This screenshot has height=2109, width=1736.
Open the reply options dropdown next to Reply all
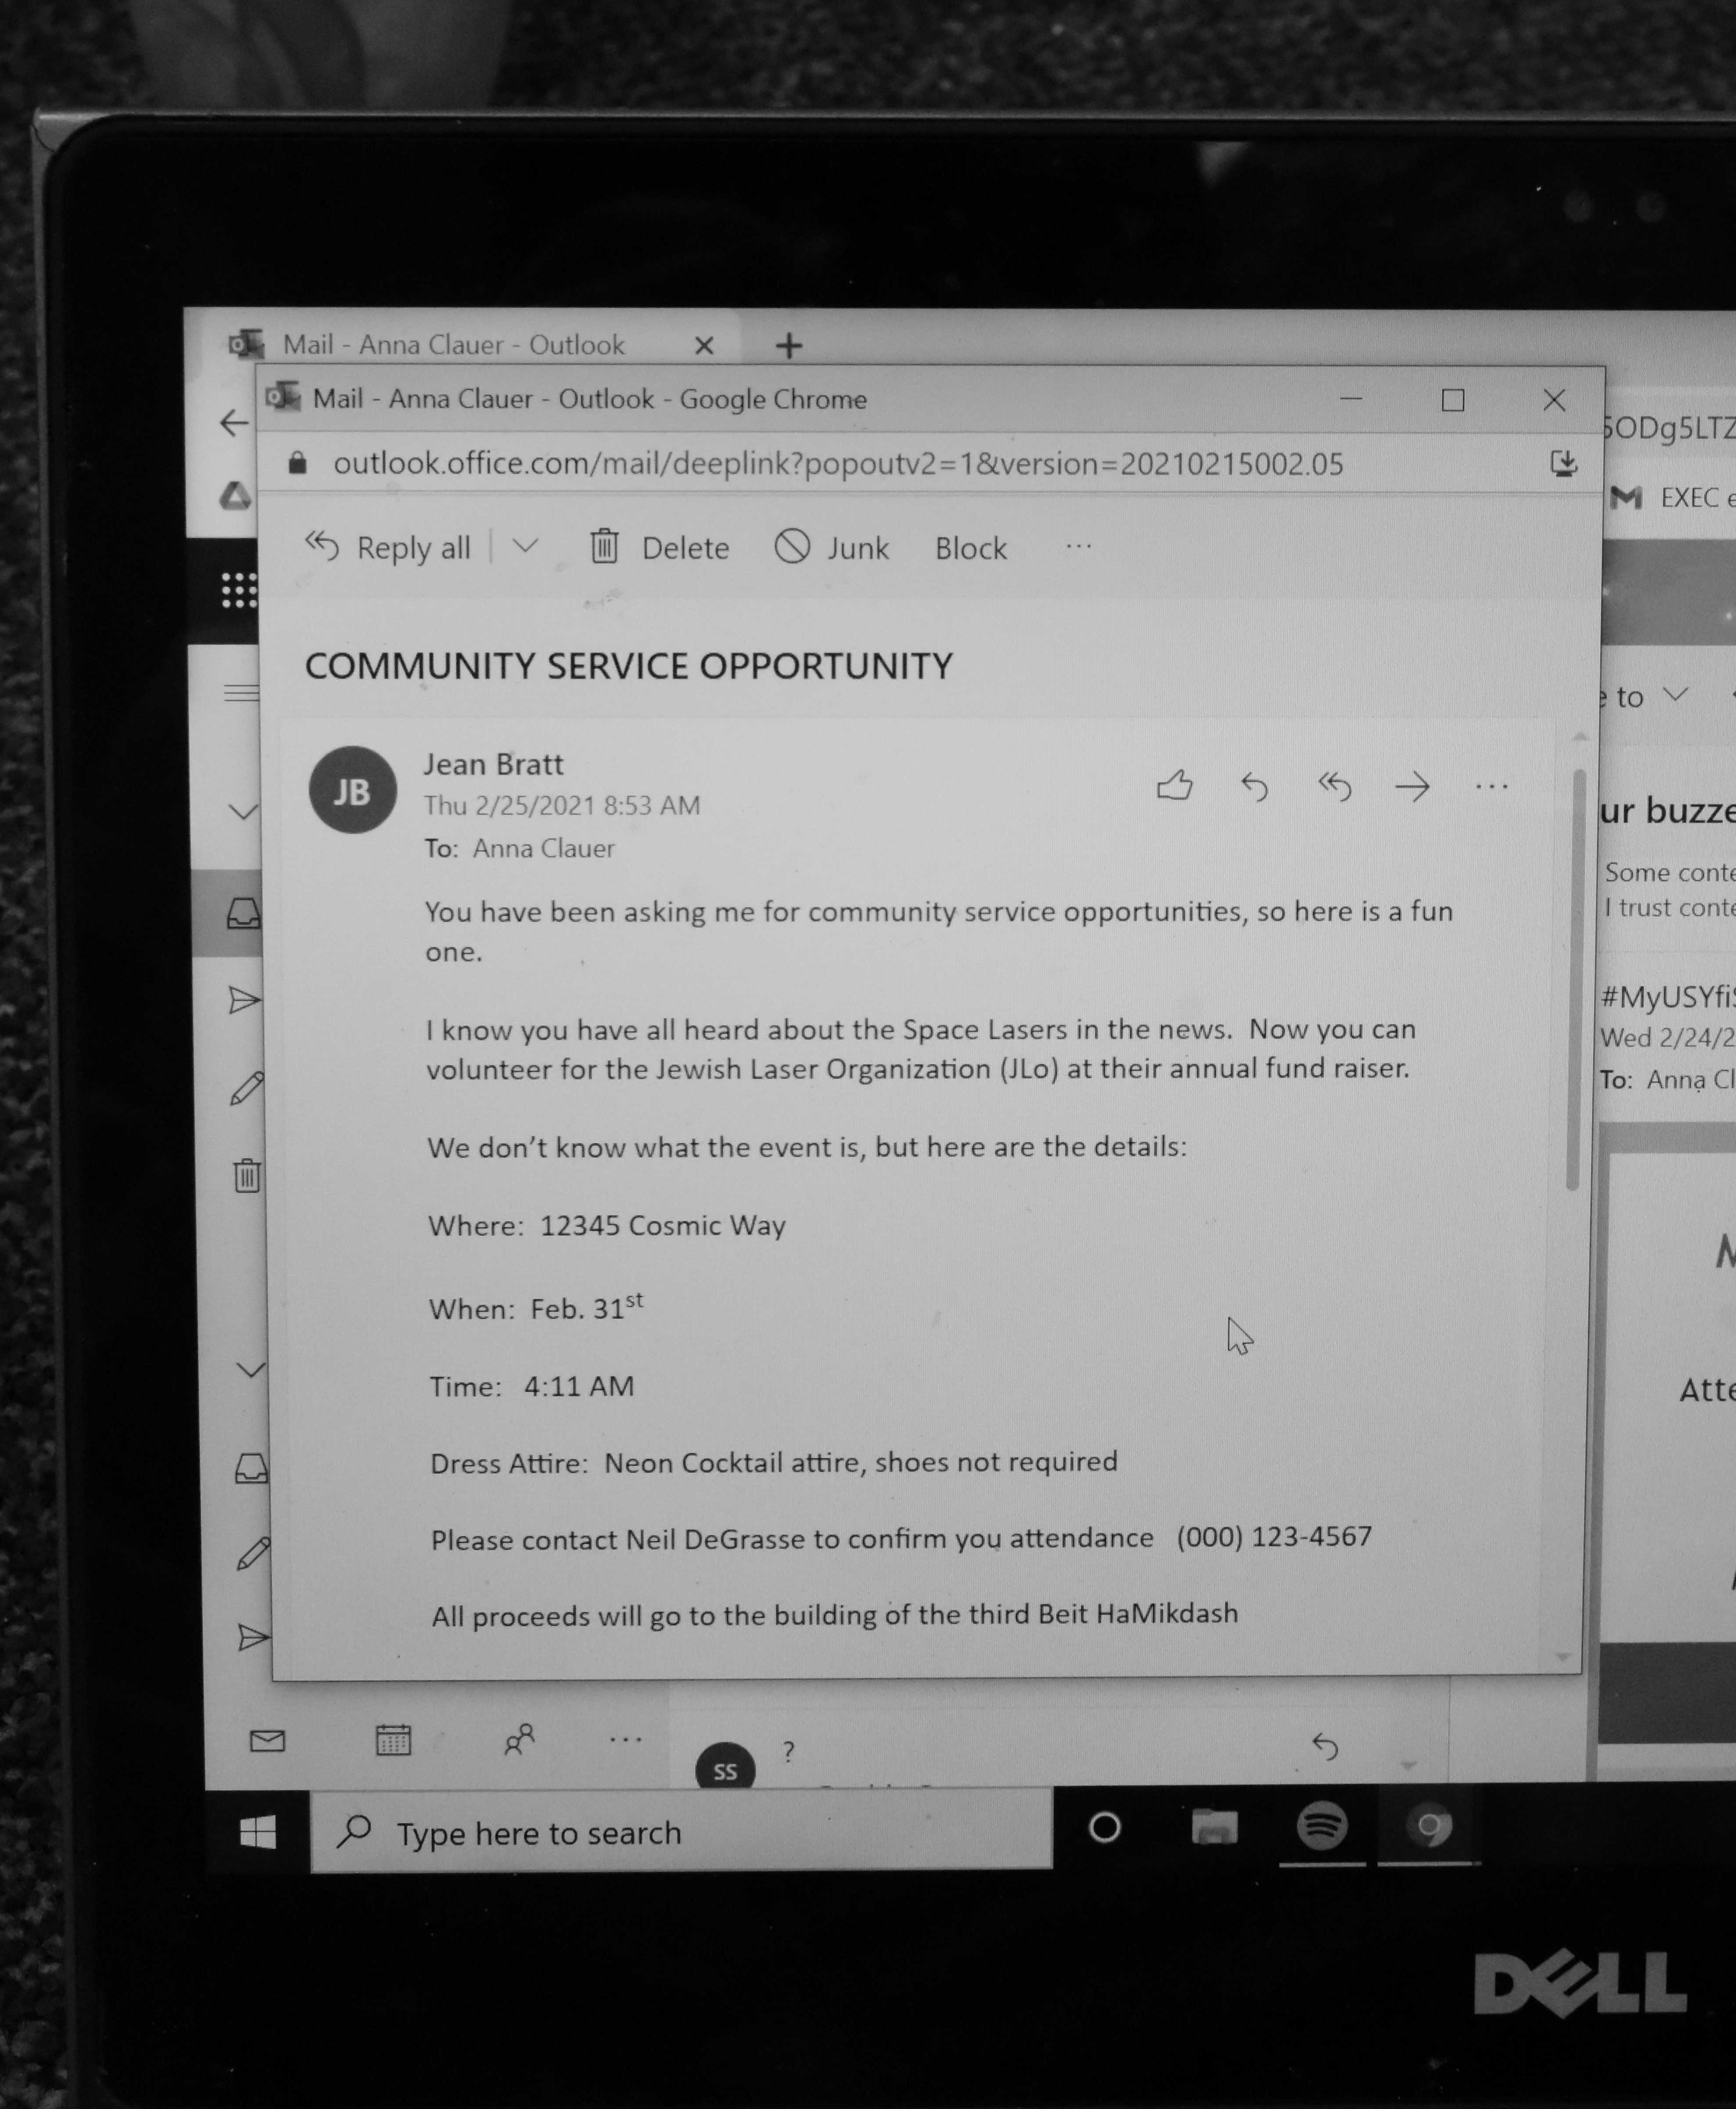tap(525, 546)
